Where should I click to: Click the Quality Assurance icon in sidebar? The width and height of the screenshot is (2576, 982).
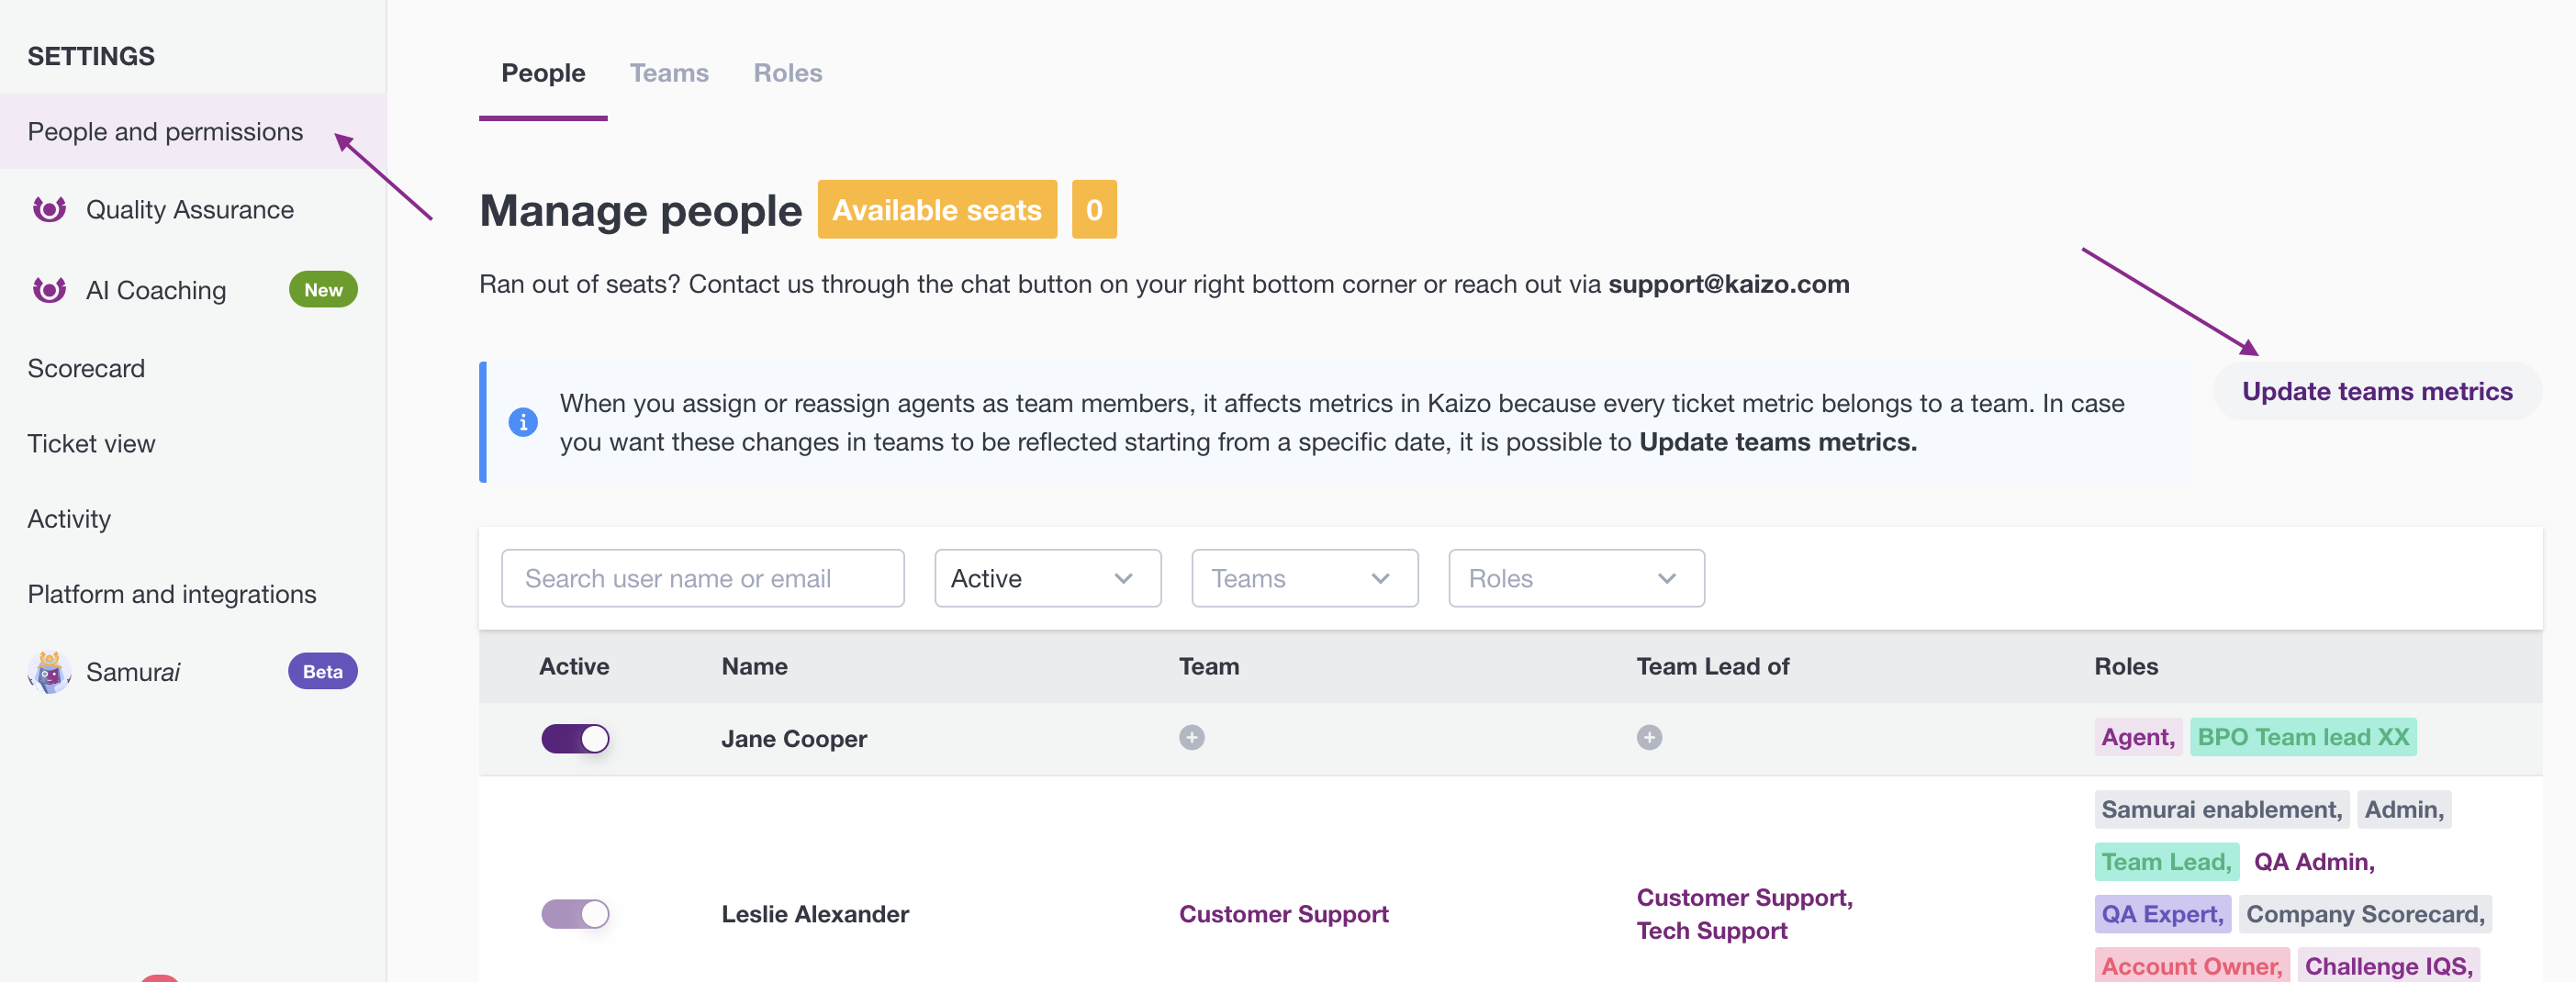point(49,209)
